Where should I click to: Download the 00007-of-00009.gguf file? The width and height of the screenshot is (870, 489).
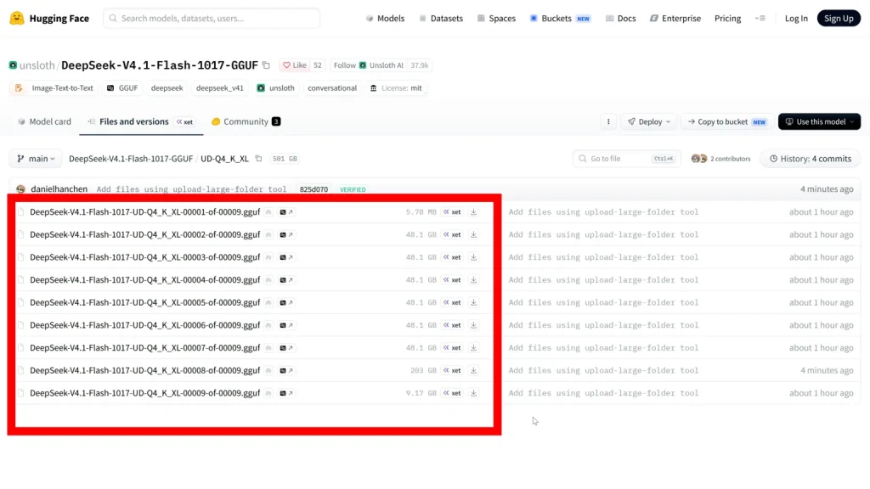click(x=473, y=348)
